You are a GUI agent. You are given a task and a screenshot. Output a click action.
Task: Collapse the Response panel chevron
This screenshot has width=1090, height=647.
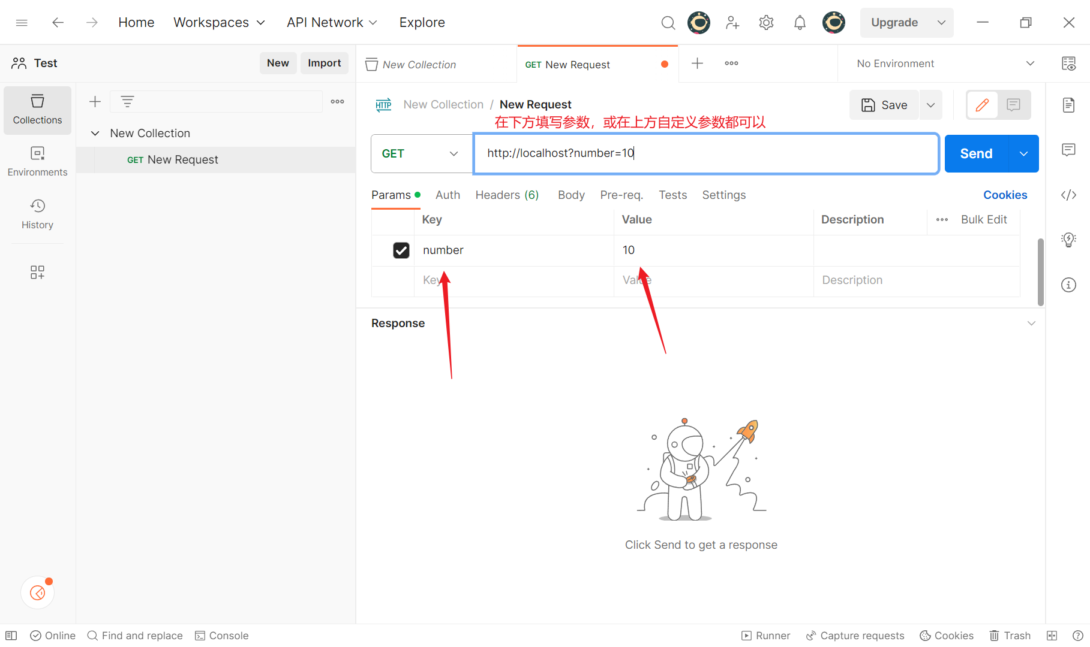[1031, 323]
